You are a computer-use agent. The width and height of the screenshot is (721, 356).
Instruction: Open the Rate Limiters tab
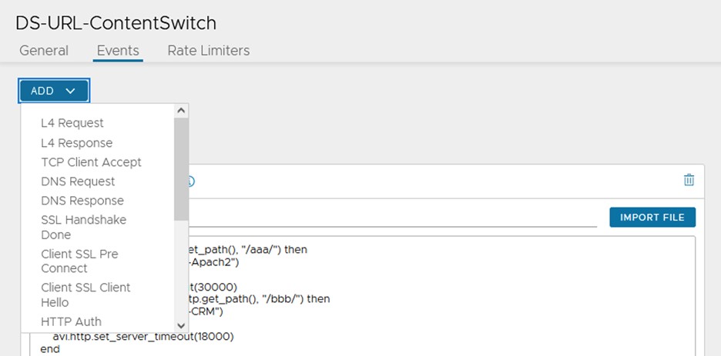point(209,51)
